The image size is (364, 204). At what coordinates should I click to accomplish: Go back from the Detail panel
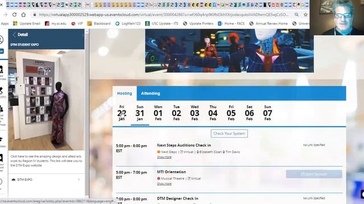(14, 35)
